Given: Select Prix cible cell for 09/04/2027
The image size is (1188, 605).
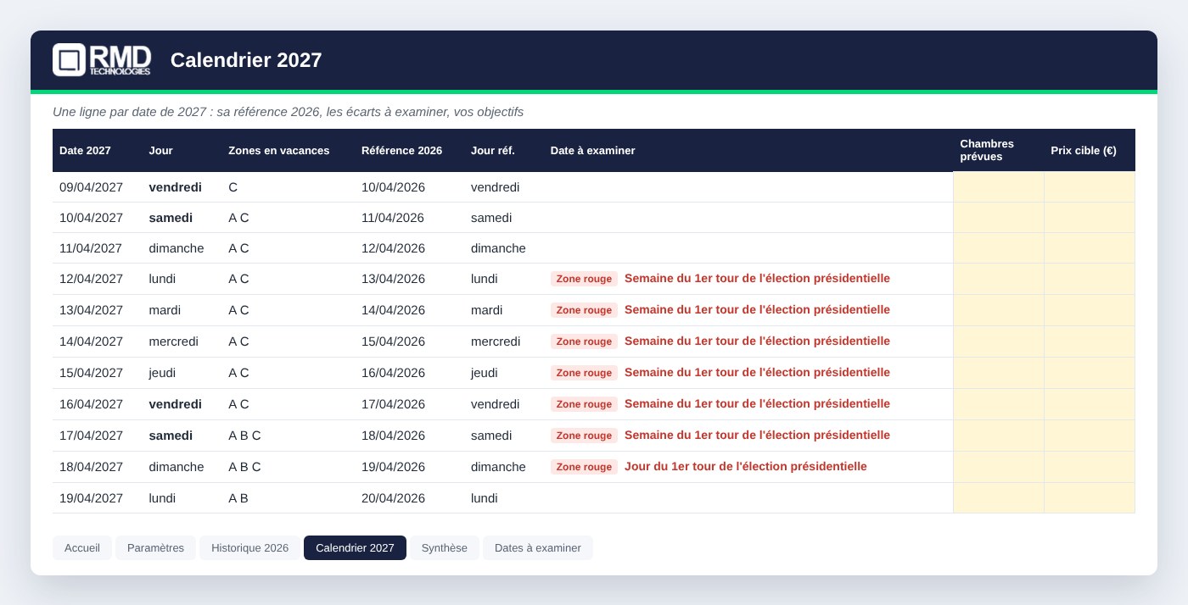Looking at the screenshot, I should [1090, 187].
